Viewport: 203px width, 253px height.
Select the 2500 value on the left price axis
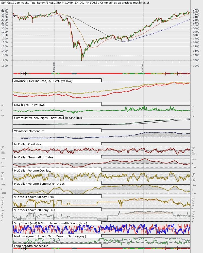point(5,15)
